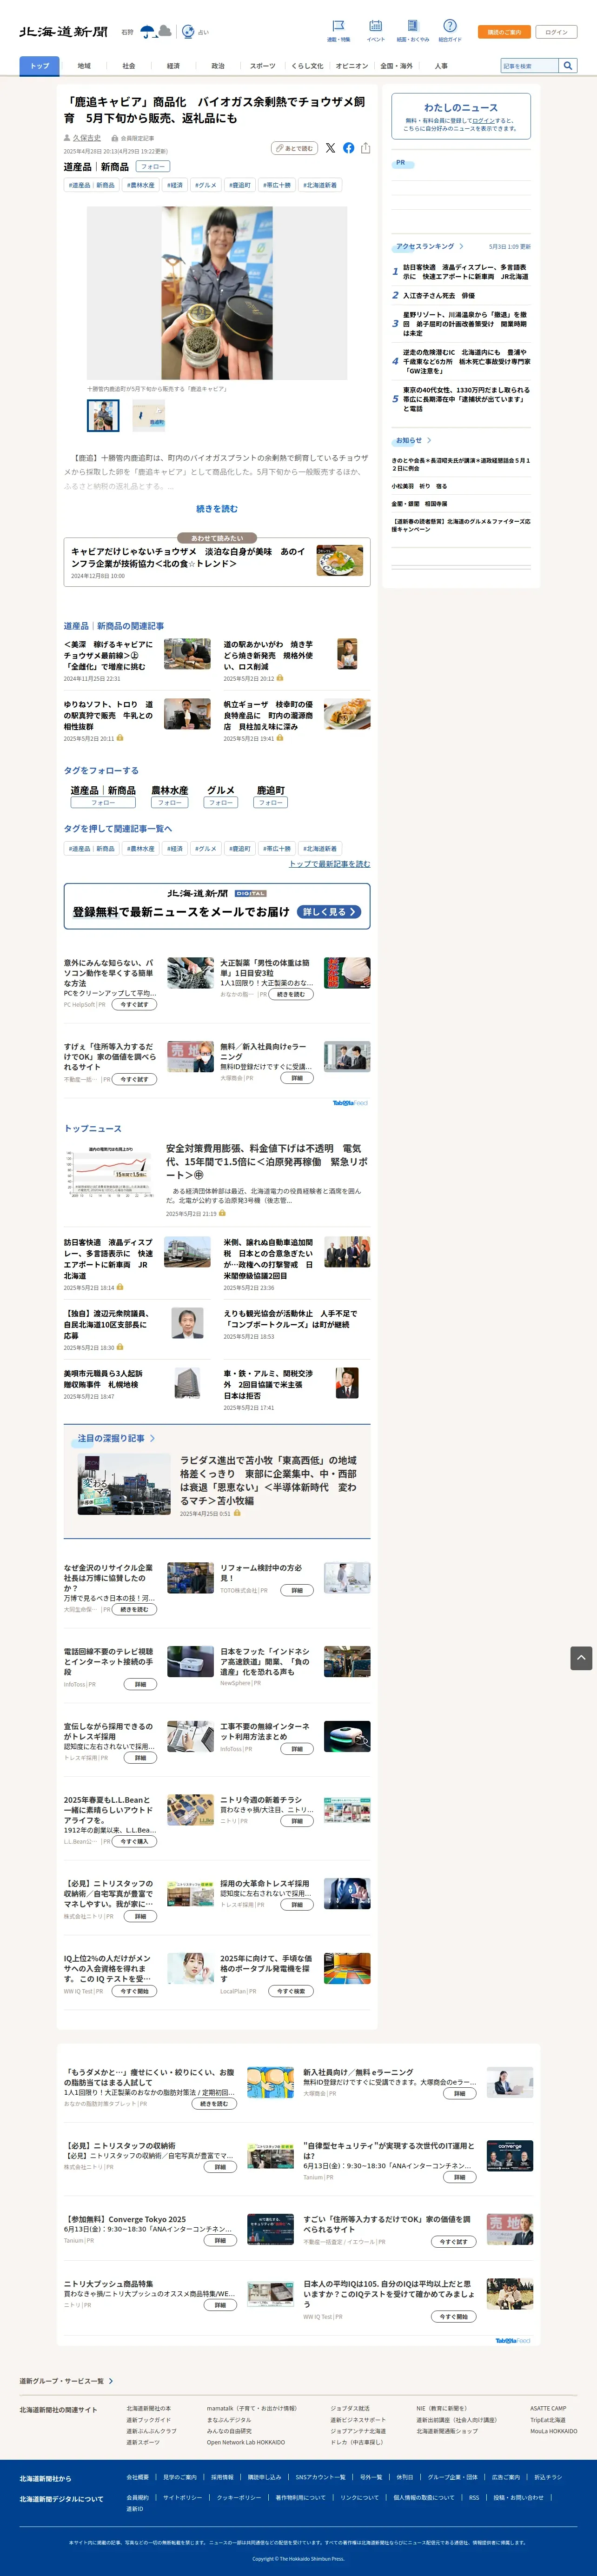The height and width of the screenshot is (2576, 597).
Task: Click the scroll-to-top arrow button
Action: (581, 1658)
